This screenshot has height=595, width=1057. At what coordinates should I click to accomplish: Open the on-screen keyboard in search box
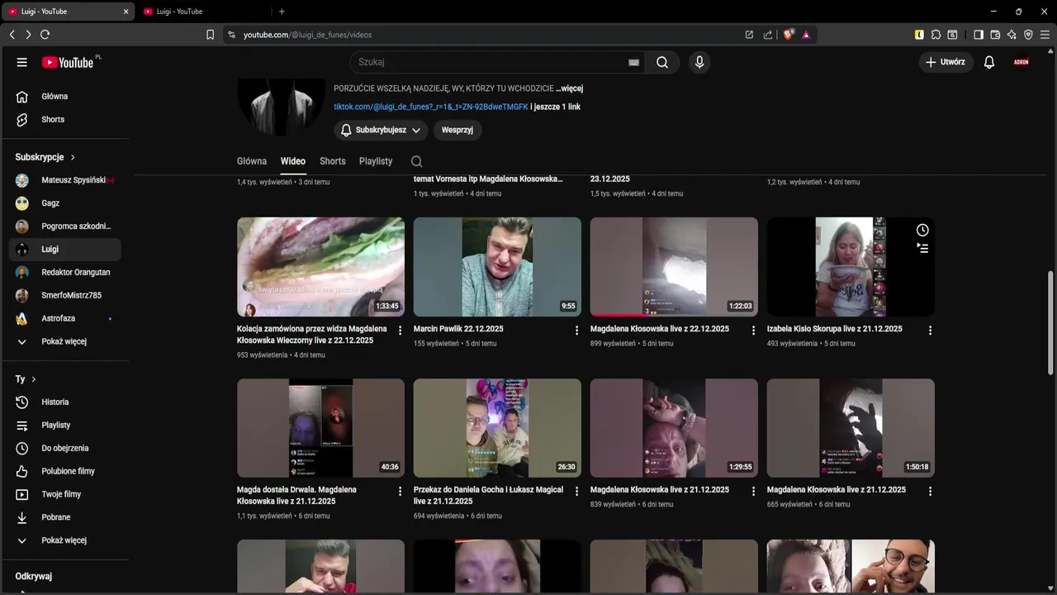(x=634, y=62)
